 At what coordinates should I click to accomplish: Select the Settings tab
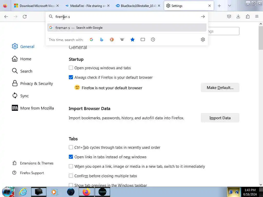(189, 6)
